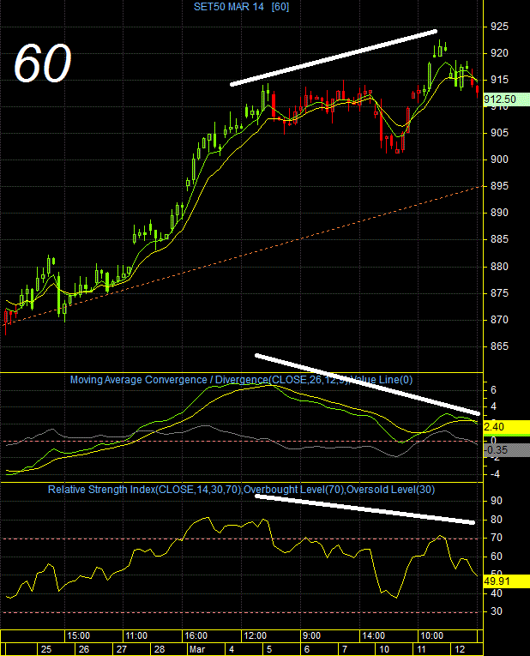Click the 10:00 time axis label

click(x=431, y=636)
